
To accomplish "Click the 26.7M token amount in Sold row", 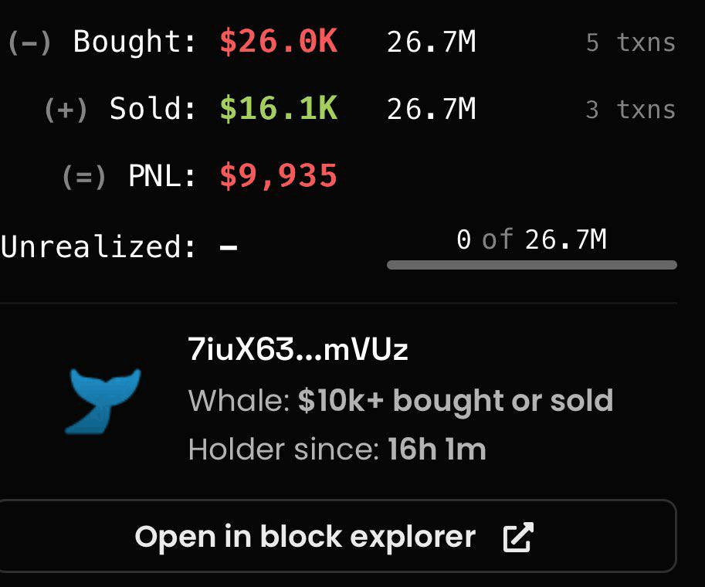I will (x=431, y=109).
